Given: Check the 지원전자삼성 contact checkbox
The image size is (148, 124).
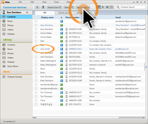Looking at the screenshot, I should pos(36,104).
